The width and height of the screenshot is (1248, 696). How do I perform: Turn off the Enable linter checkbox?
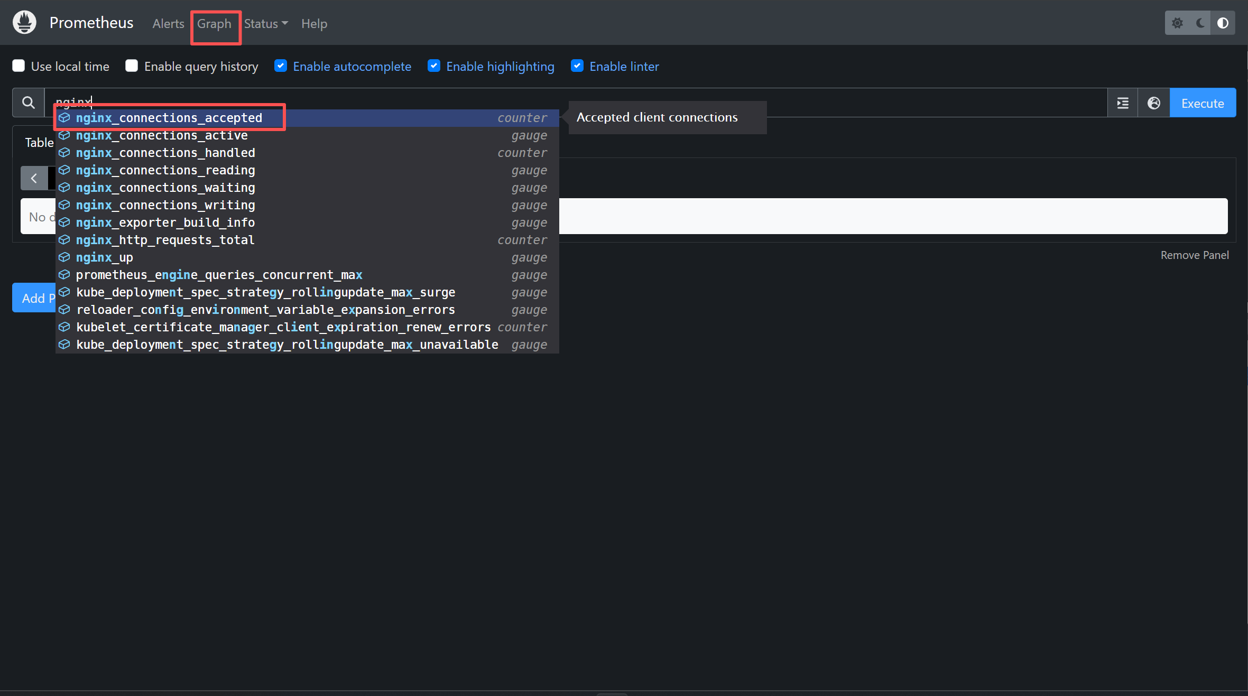tap(577, 66)
